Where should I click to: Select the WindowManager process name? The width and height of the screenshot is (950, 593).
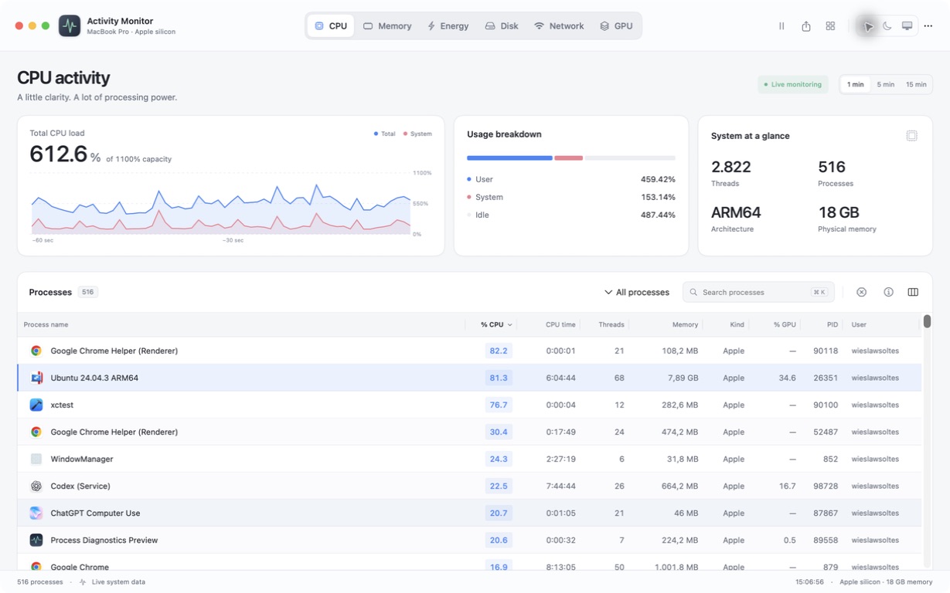point(82,459)
